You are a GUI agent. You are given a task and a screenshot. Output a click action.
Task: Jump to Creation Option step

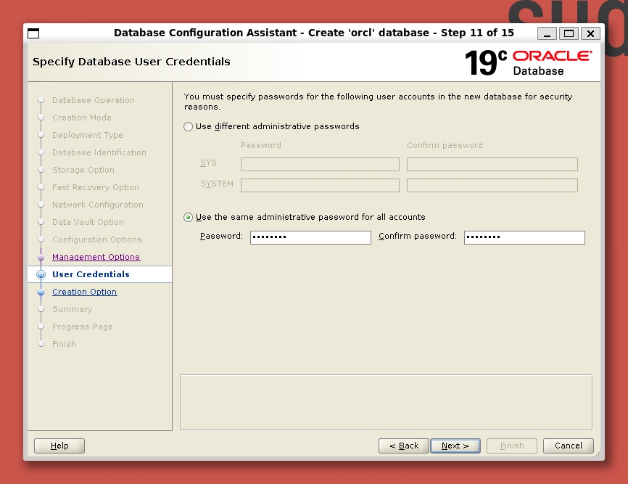tap(84, 292)
